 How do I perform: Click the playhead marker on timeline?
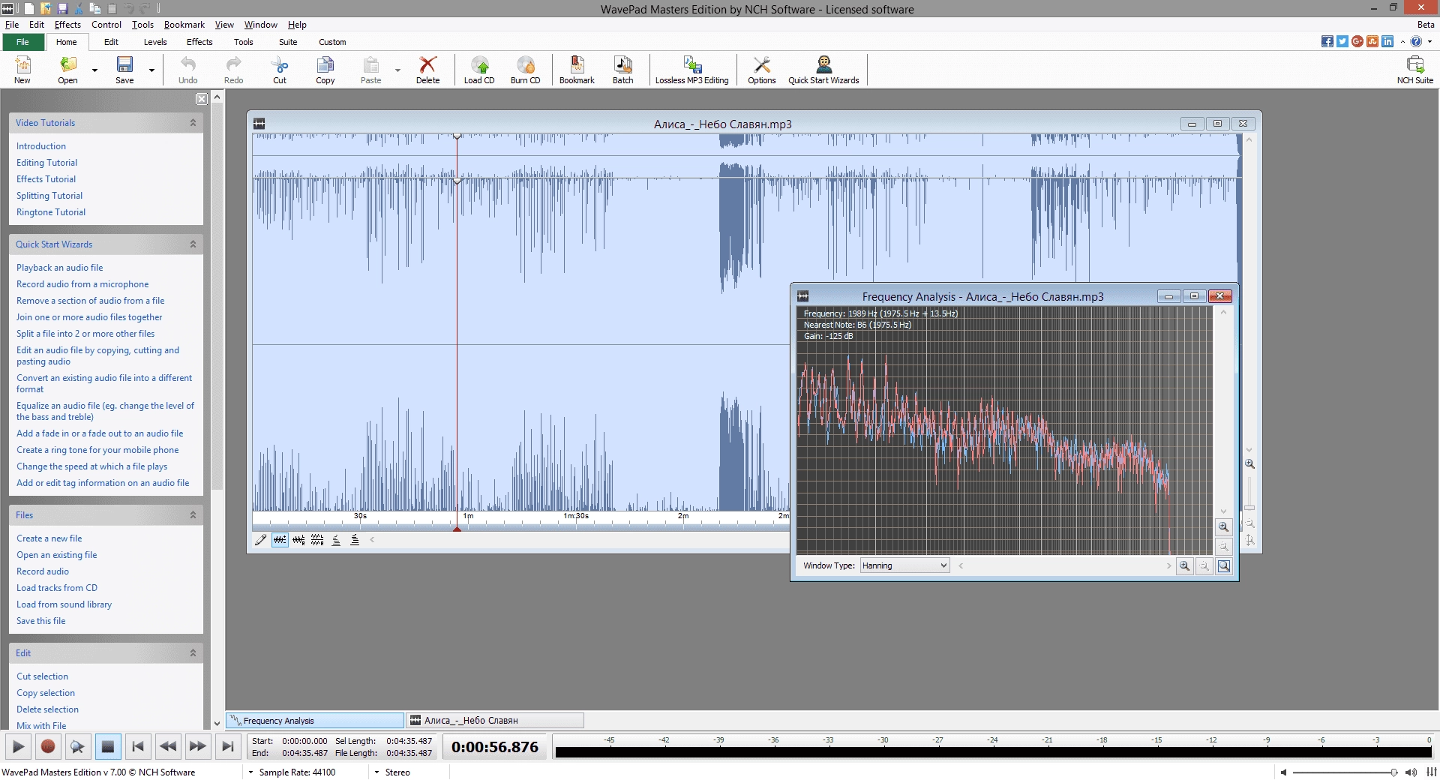(x=457, y=529)
